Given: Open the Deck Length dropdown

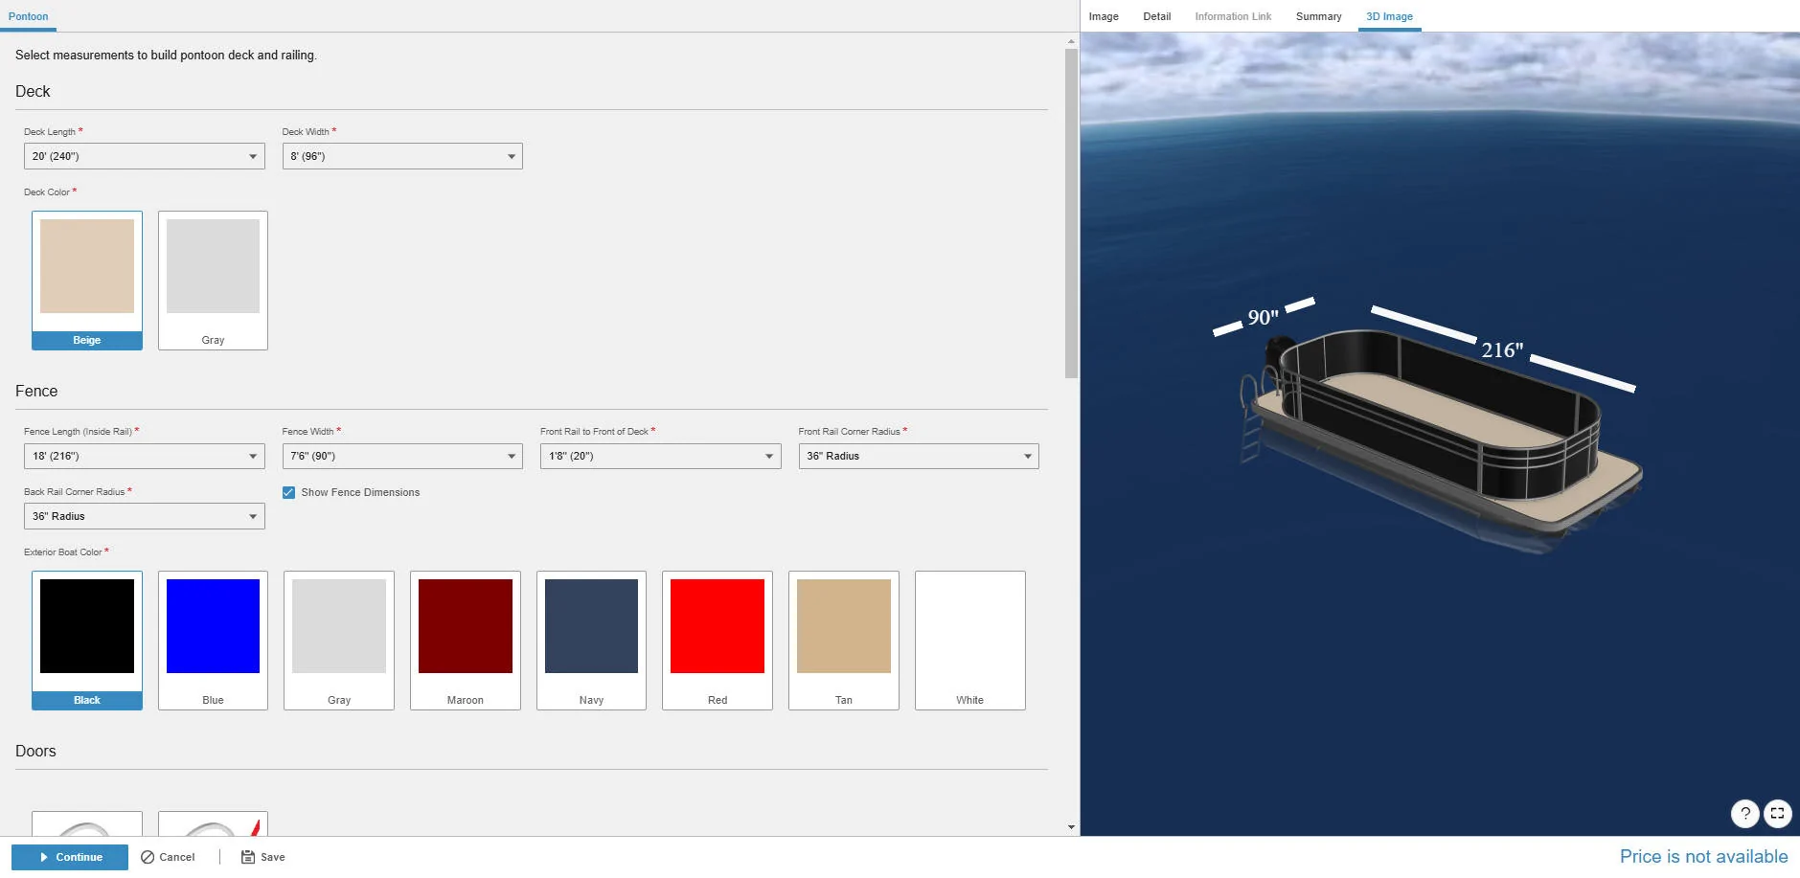Looking at the screenshot, I should pos(145,156).
